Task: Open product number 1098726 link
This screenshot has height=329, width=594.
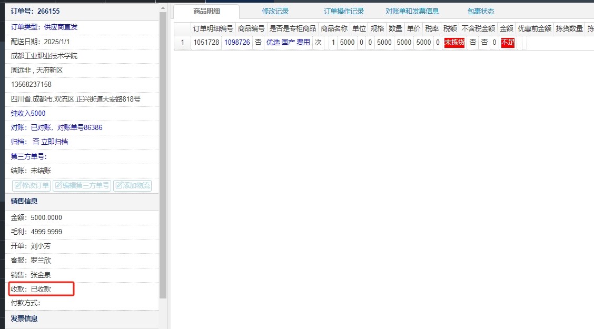Action: pyautogui.click(x=237, y=43)
